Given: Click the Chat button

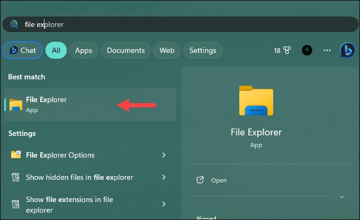Looking at the screenshot, I should [x=22, y=50].
